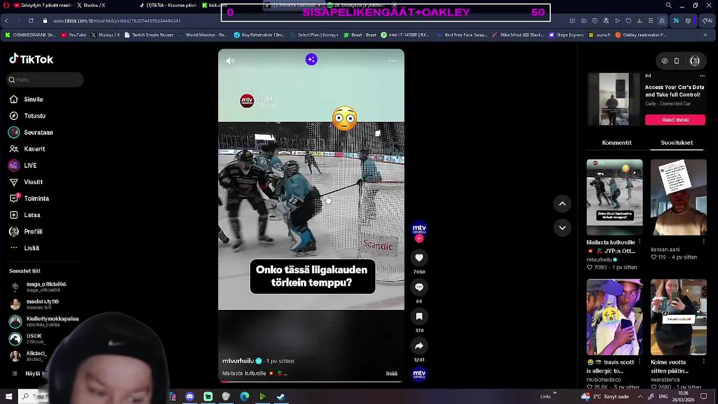Open kansan.aani recommended video thumbnail

pyautogui.click(x=678, y=197)
